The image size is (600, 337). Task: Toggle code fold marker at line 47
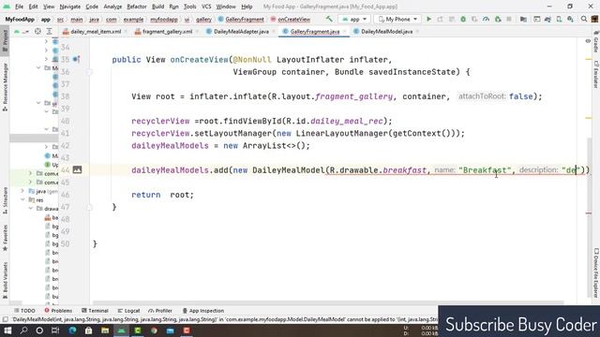(x=89, y=207)
